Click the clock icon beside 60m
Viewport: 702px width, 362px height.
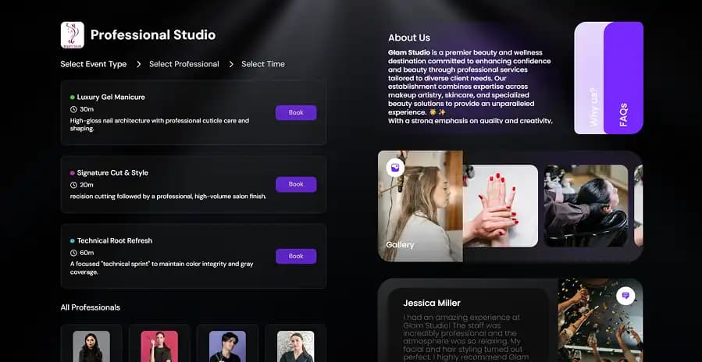click(73, 253)
